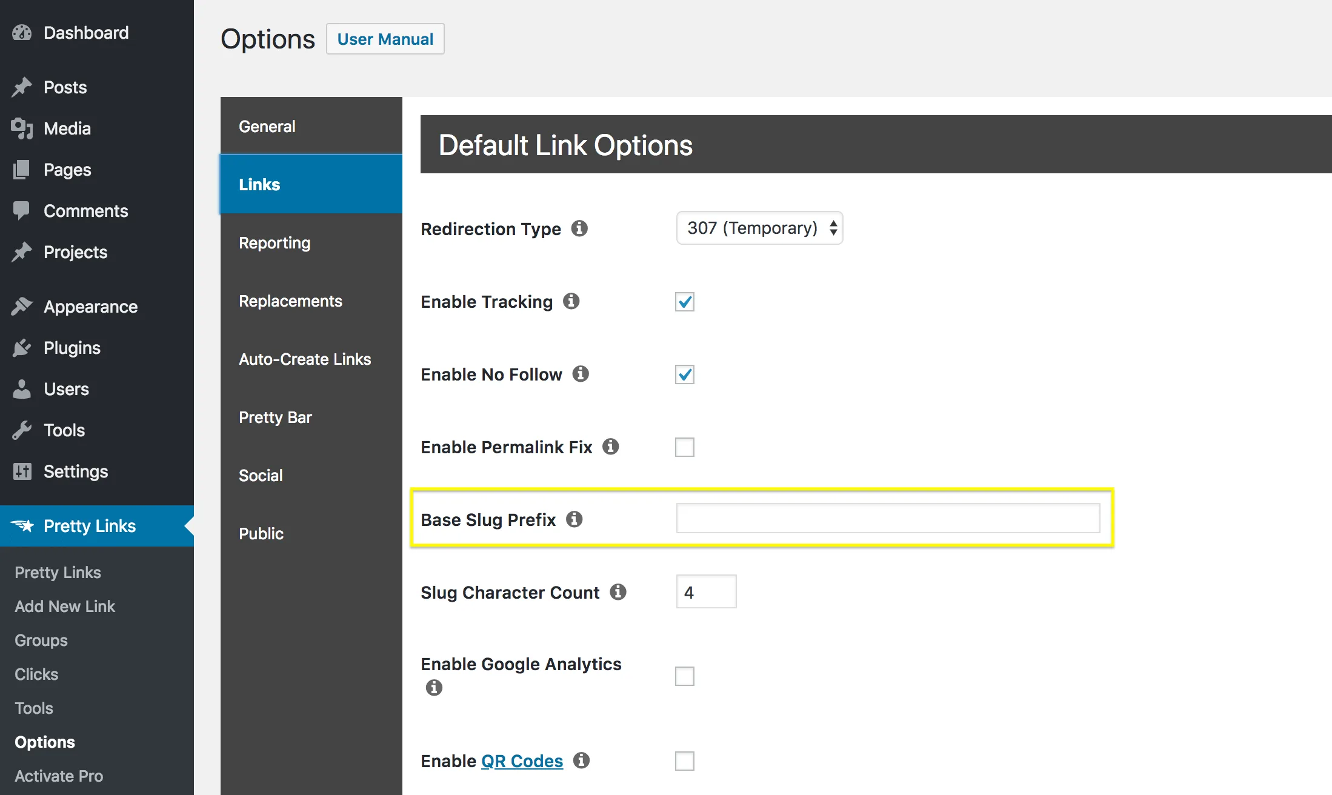The image size is (1332, 795).
Task: Switch to the Reporting tab
Action: coord(273,242)
